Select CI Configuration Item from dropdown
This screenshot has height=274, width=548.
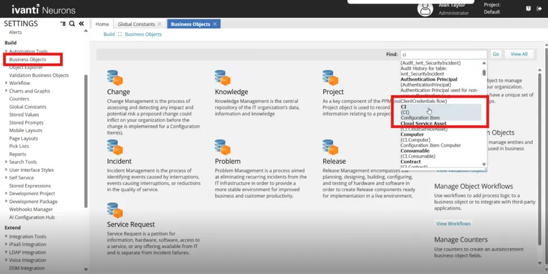click(x=441, y=112)
